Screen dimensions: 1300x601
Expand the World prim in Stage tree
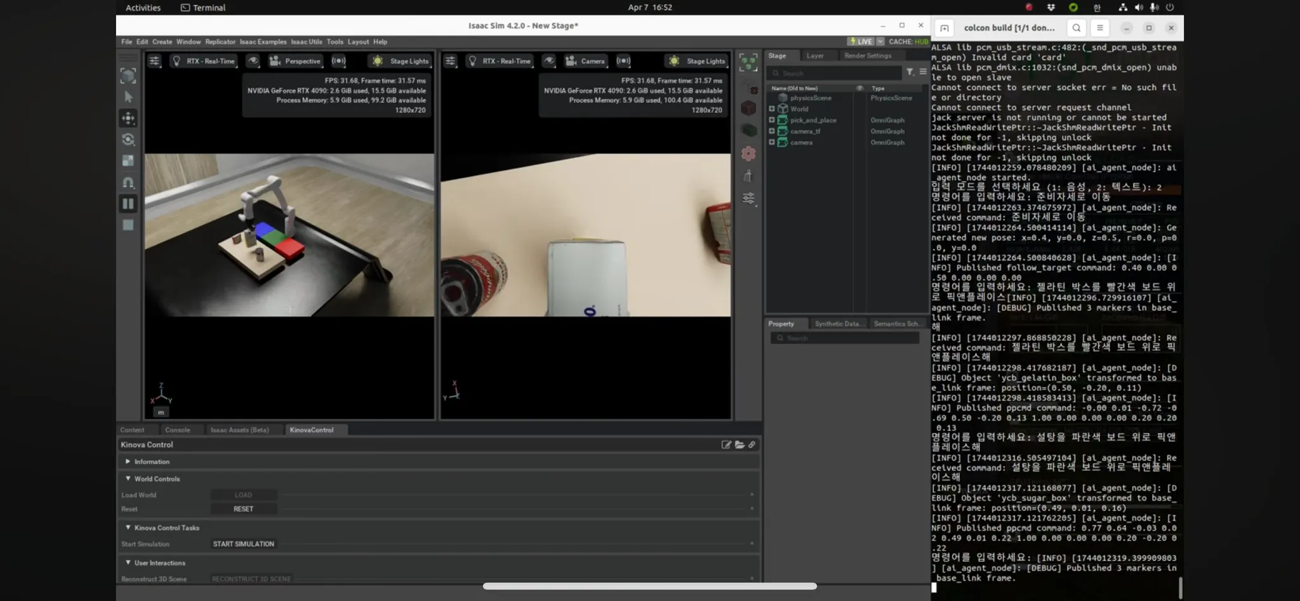click(772, 109)
